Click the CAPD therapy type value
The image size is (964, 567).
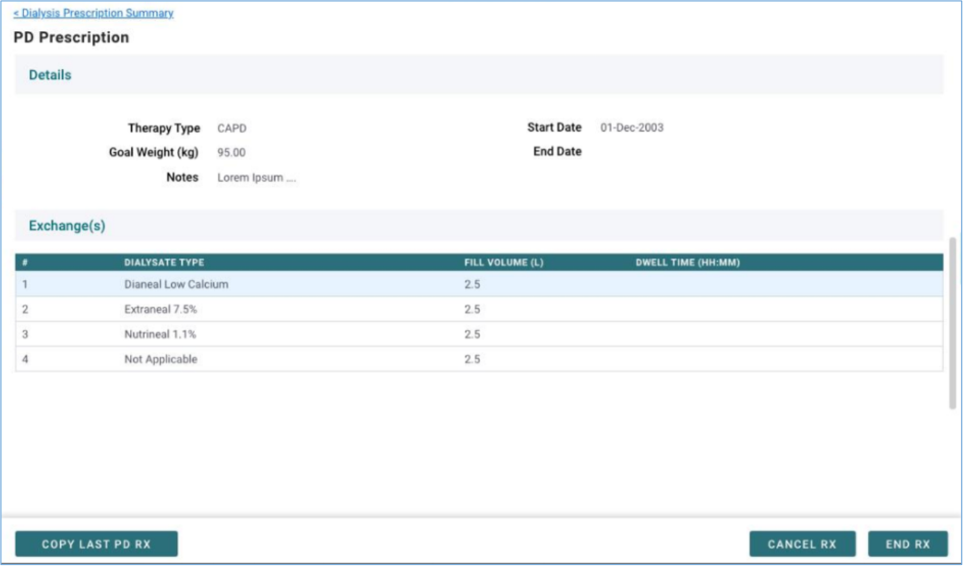click(x=232, y=128)
